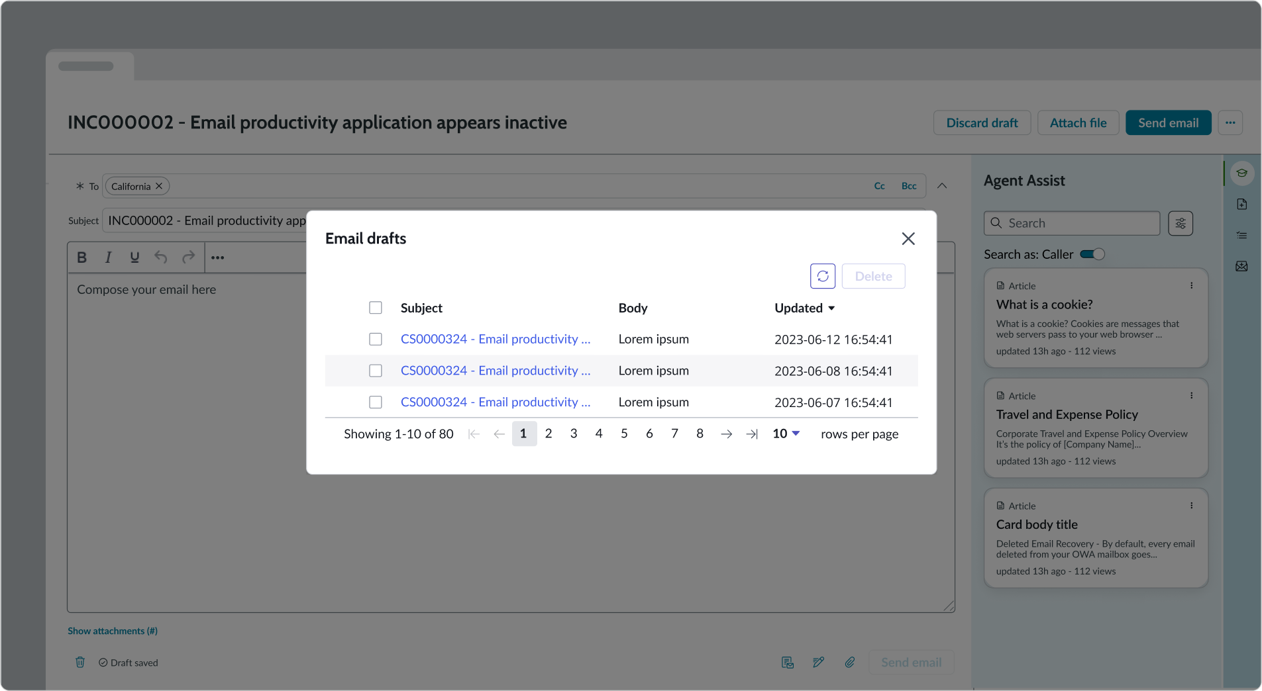Click in Compose your email body

511,442
